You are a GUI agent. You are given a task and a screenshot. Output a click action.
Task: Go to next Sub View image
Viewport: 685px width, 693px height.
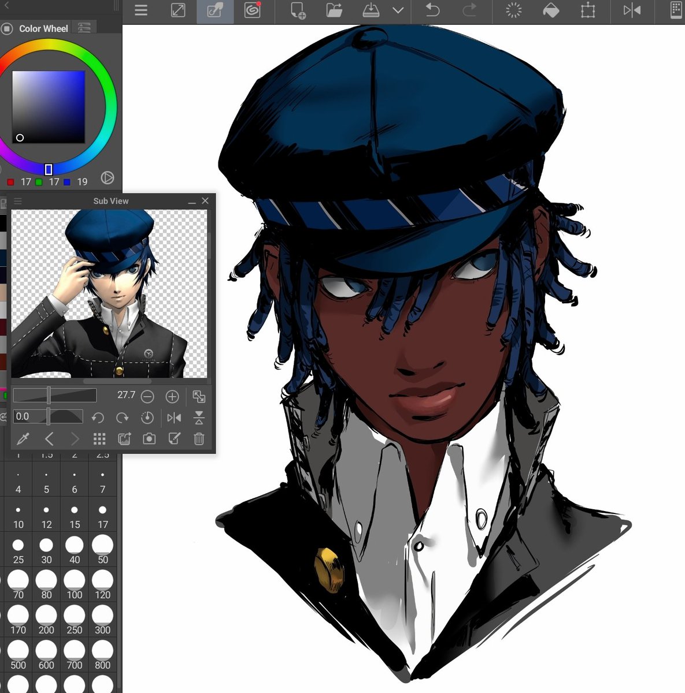click(75, 439)
